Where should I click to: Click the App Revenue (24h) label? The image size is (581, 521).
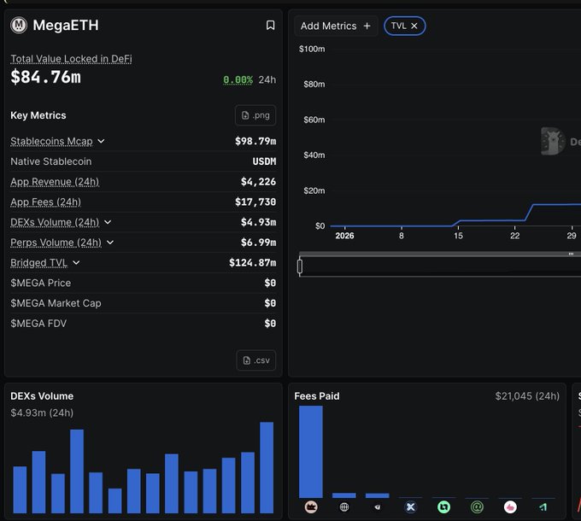coord(55,182)
